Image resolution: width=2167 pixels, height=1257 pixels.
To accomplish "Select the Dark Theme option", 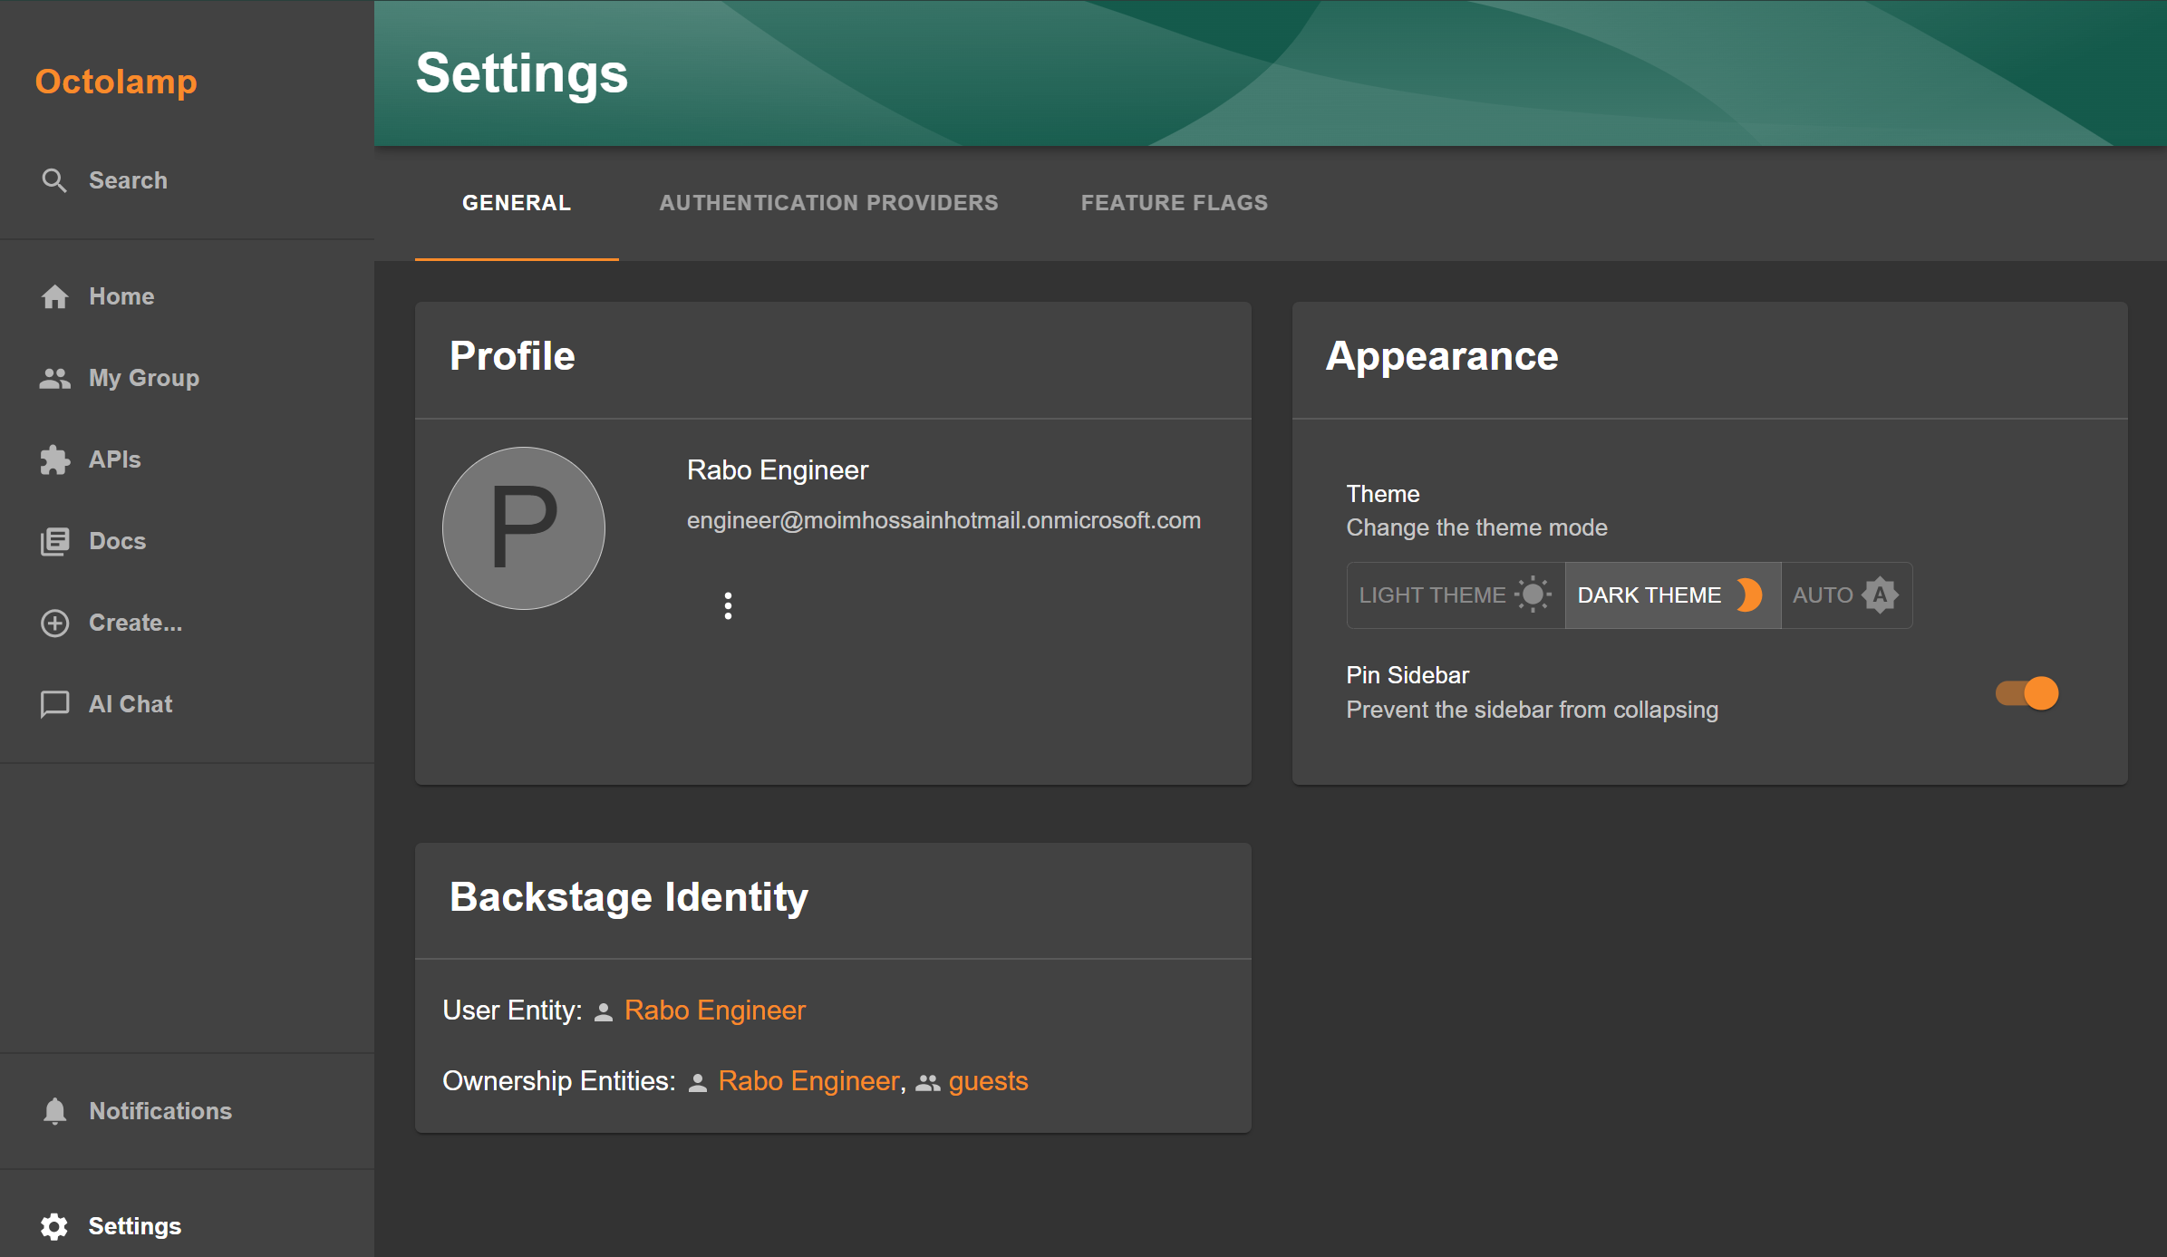I will pos(1671,595).
